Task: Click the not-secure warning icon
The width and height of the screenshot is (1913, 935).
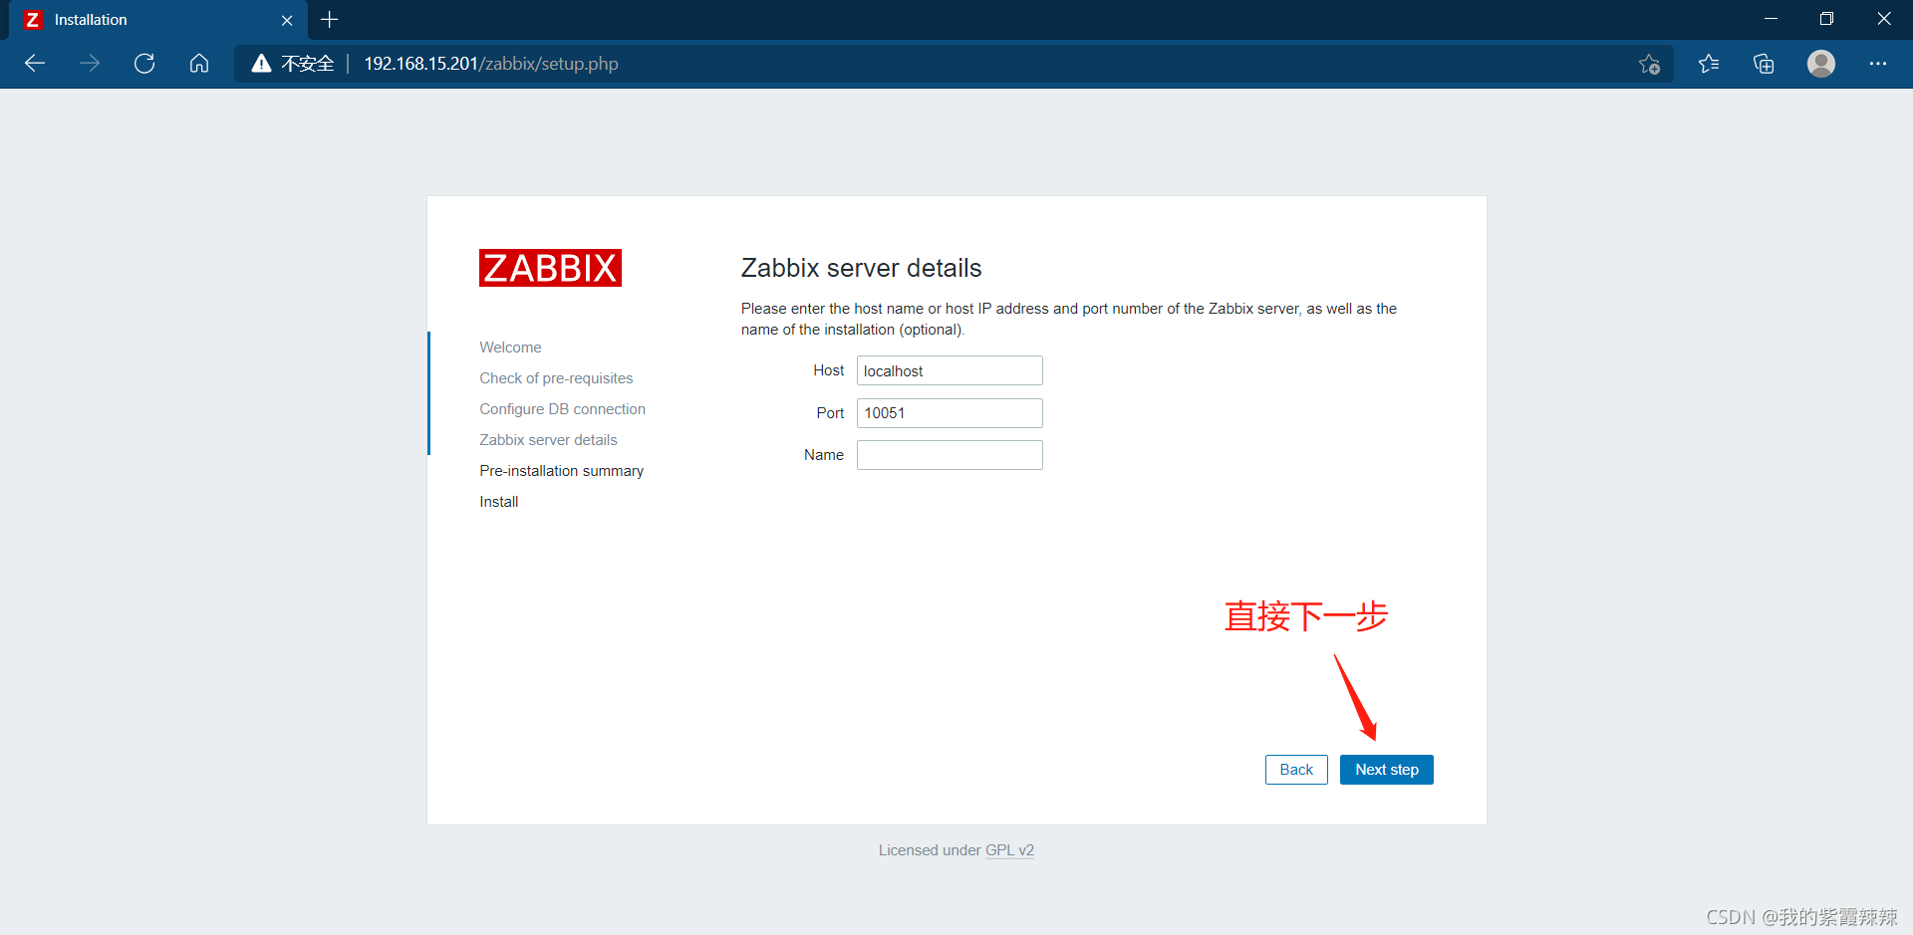Action: point(261,64)
